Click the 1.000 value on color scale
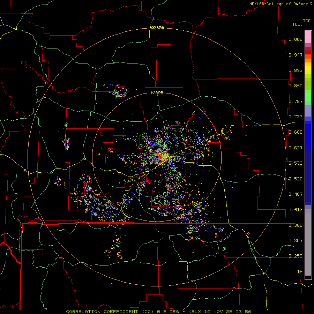Image resolution: width=314 pixels, height=314 pixels. (296, 39)
